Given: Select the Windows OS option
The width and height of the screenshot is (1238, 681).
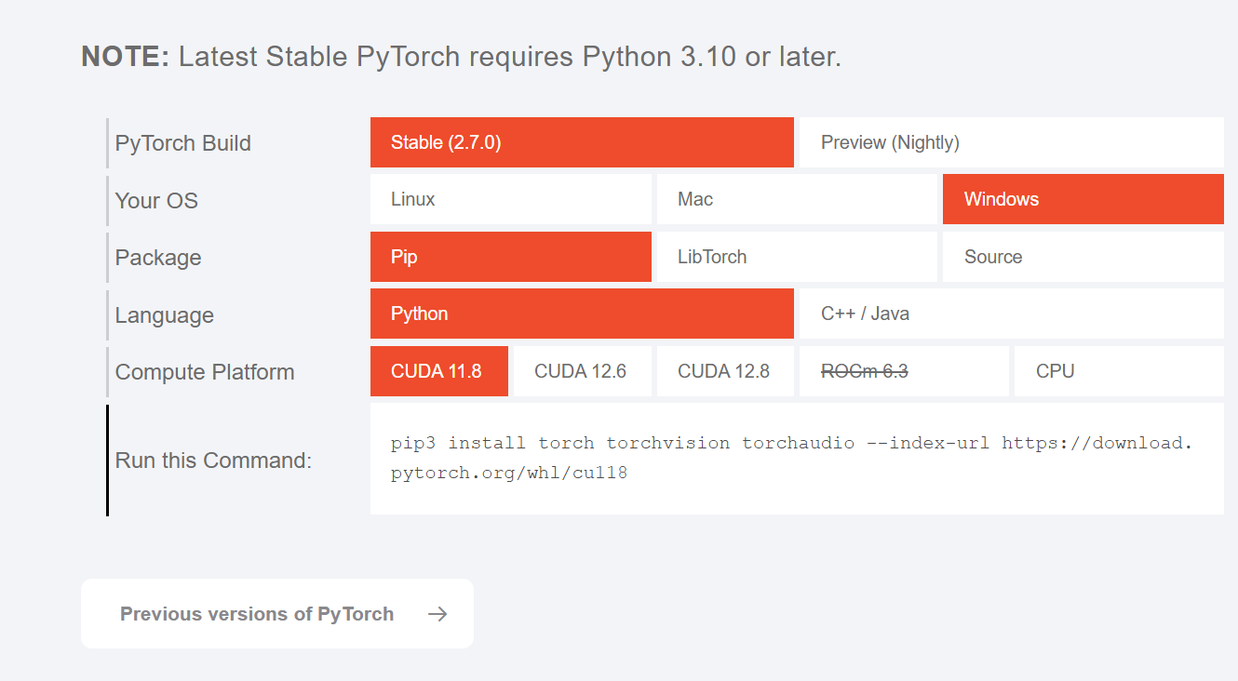Looking at the screenshot, I should pos(1083,199).
